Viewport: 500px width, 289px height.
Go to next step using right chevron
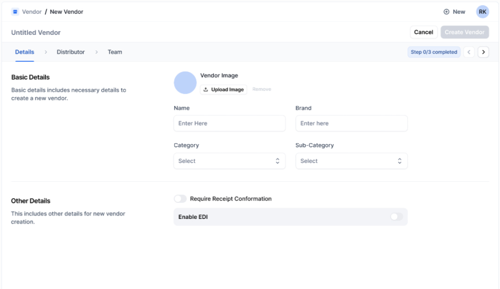tap(483, 52)
